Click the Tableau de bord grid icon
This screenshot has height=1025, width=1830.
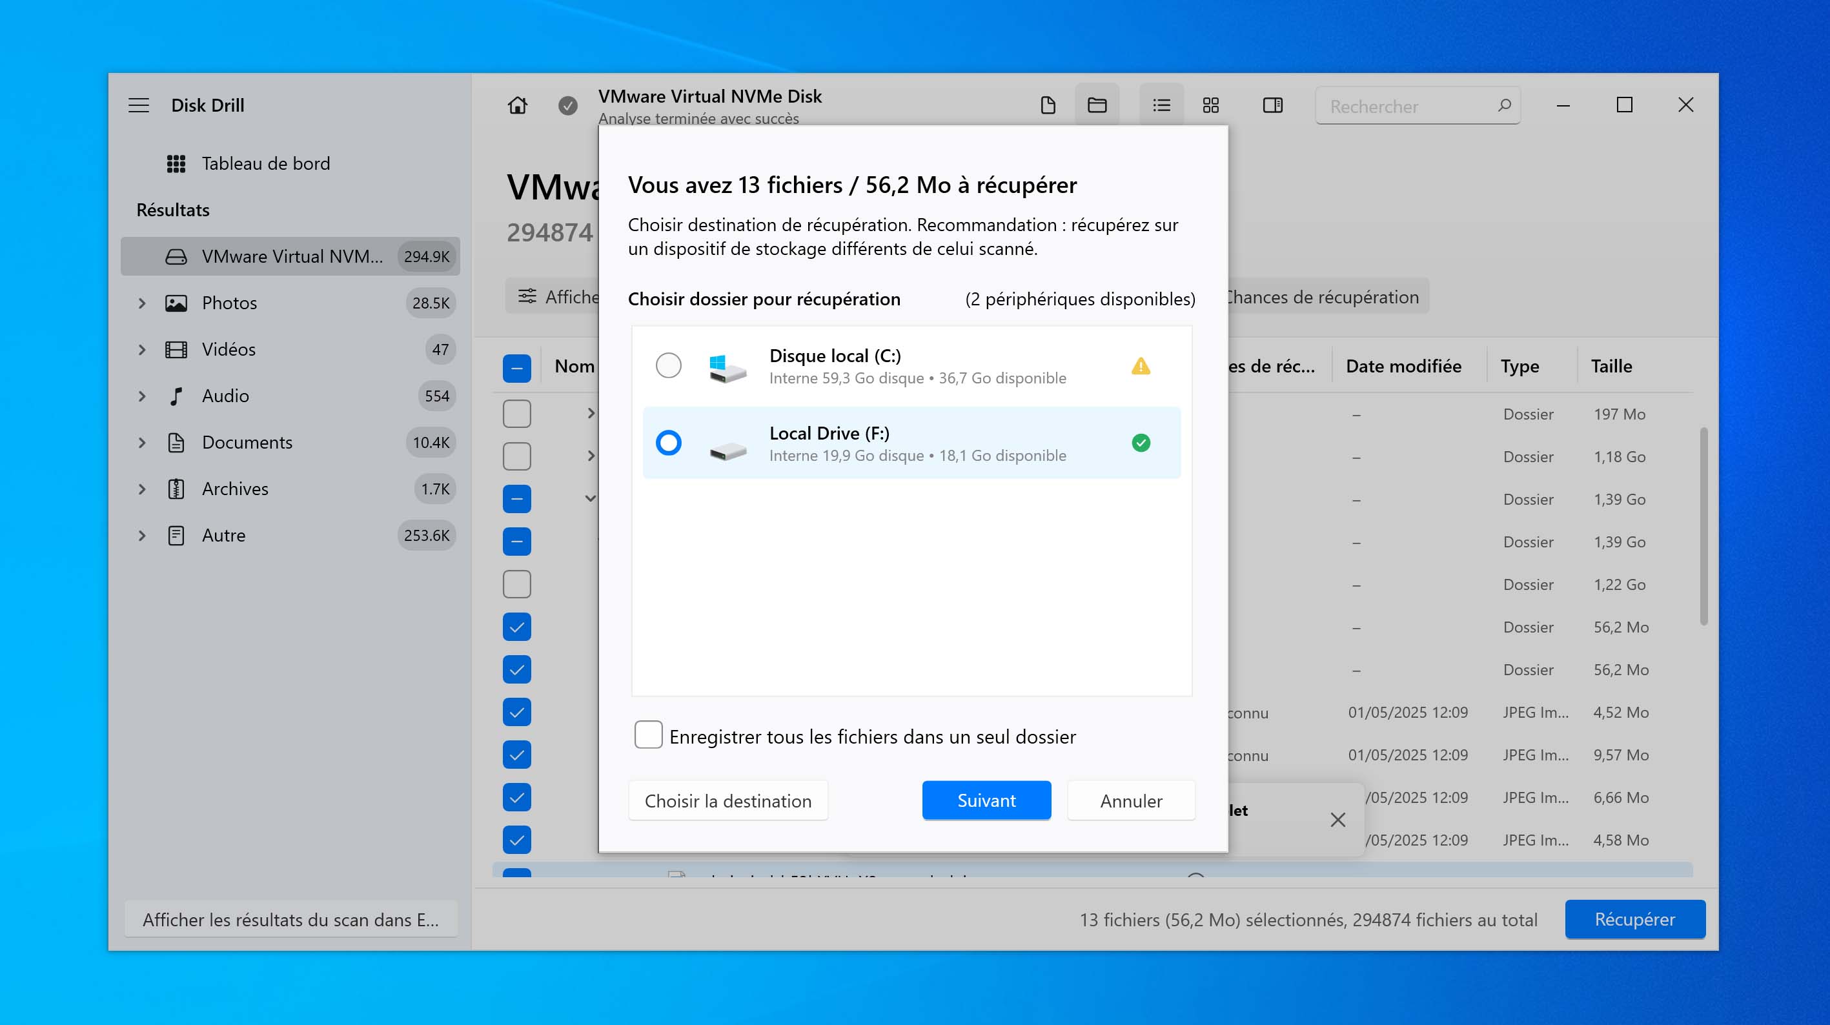click(176, 163)
